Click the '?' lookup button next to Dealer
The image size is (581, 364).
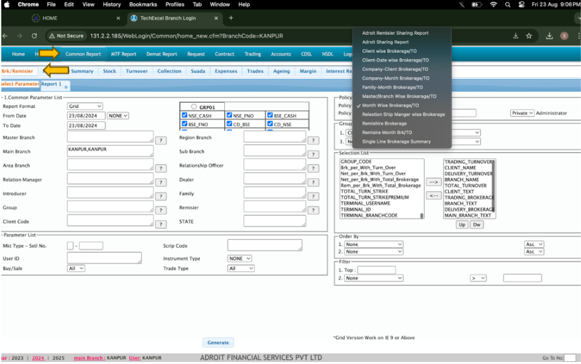tap(313, 182)
